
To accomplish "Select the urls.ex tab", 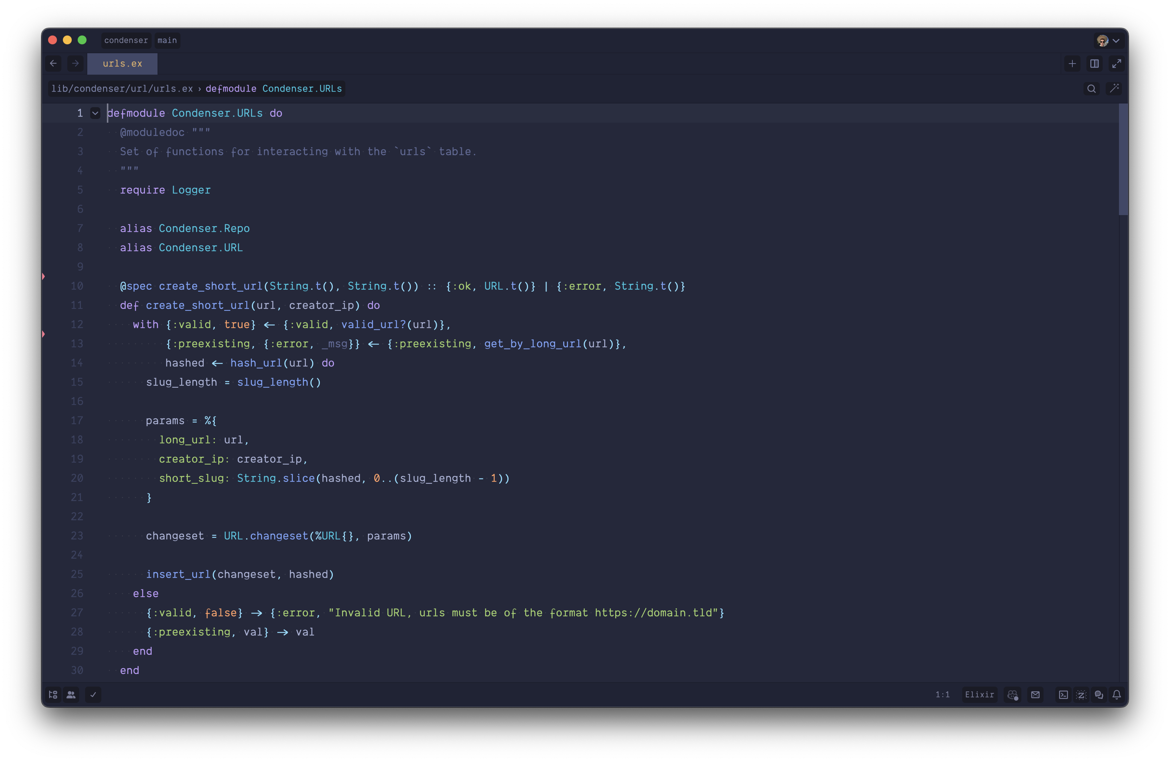I will pos(122,64).
